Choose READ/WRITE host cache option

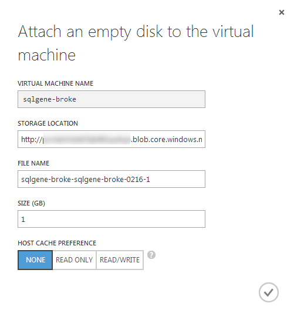[x=120, y=260]
